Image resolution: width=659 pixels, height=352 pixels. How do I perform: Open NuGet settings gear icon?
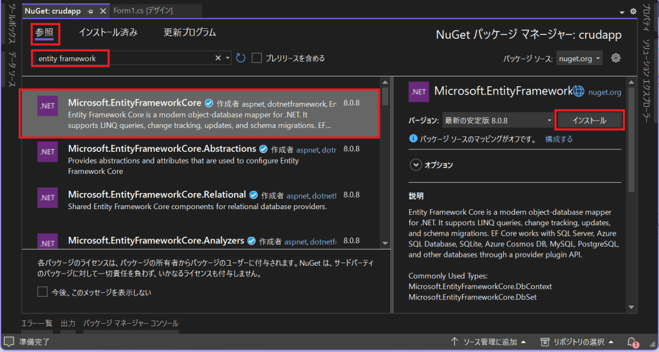click(615, 58)
